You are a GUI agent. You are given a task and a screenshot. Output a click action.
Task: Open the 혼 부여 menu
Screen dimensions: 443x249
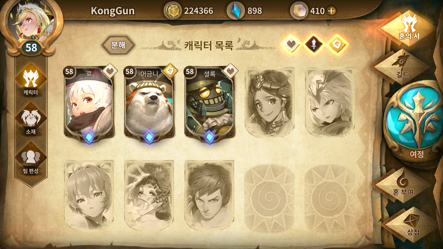coord(402,184)
